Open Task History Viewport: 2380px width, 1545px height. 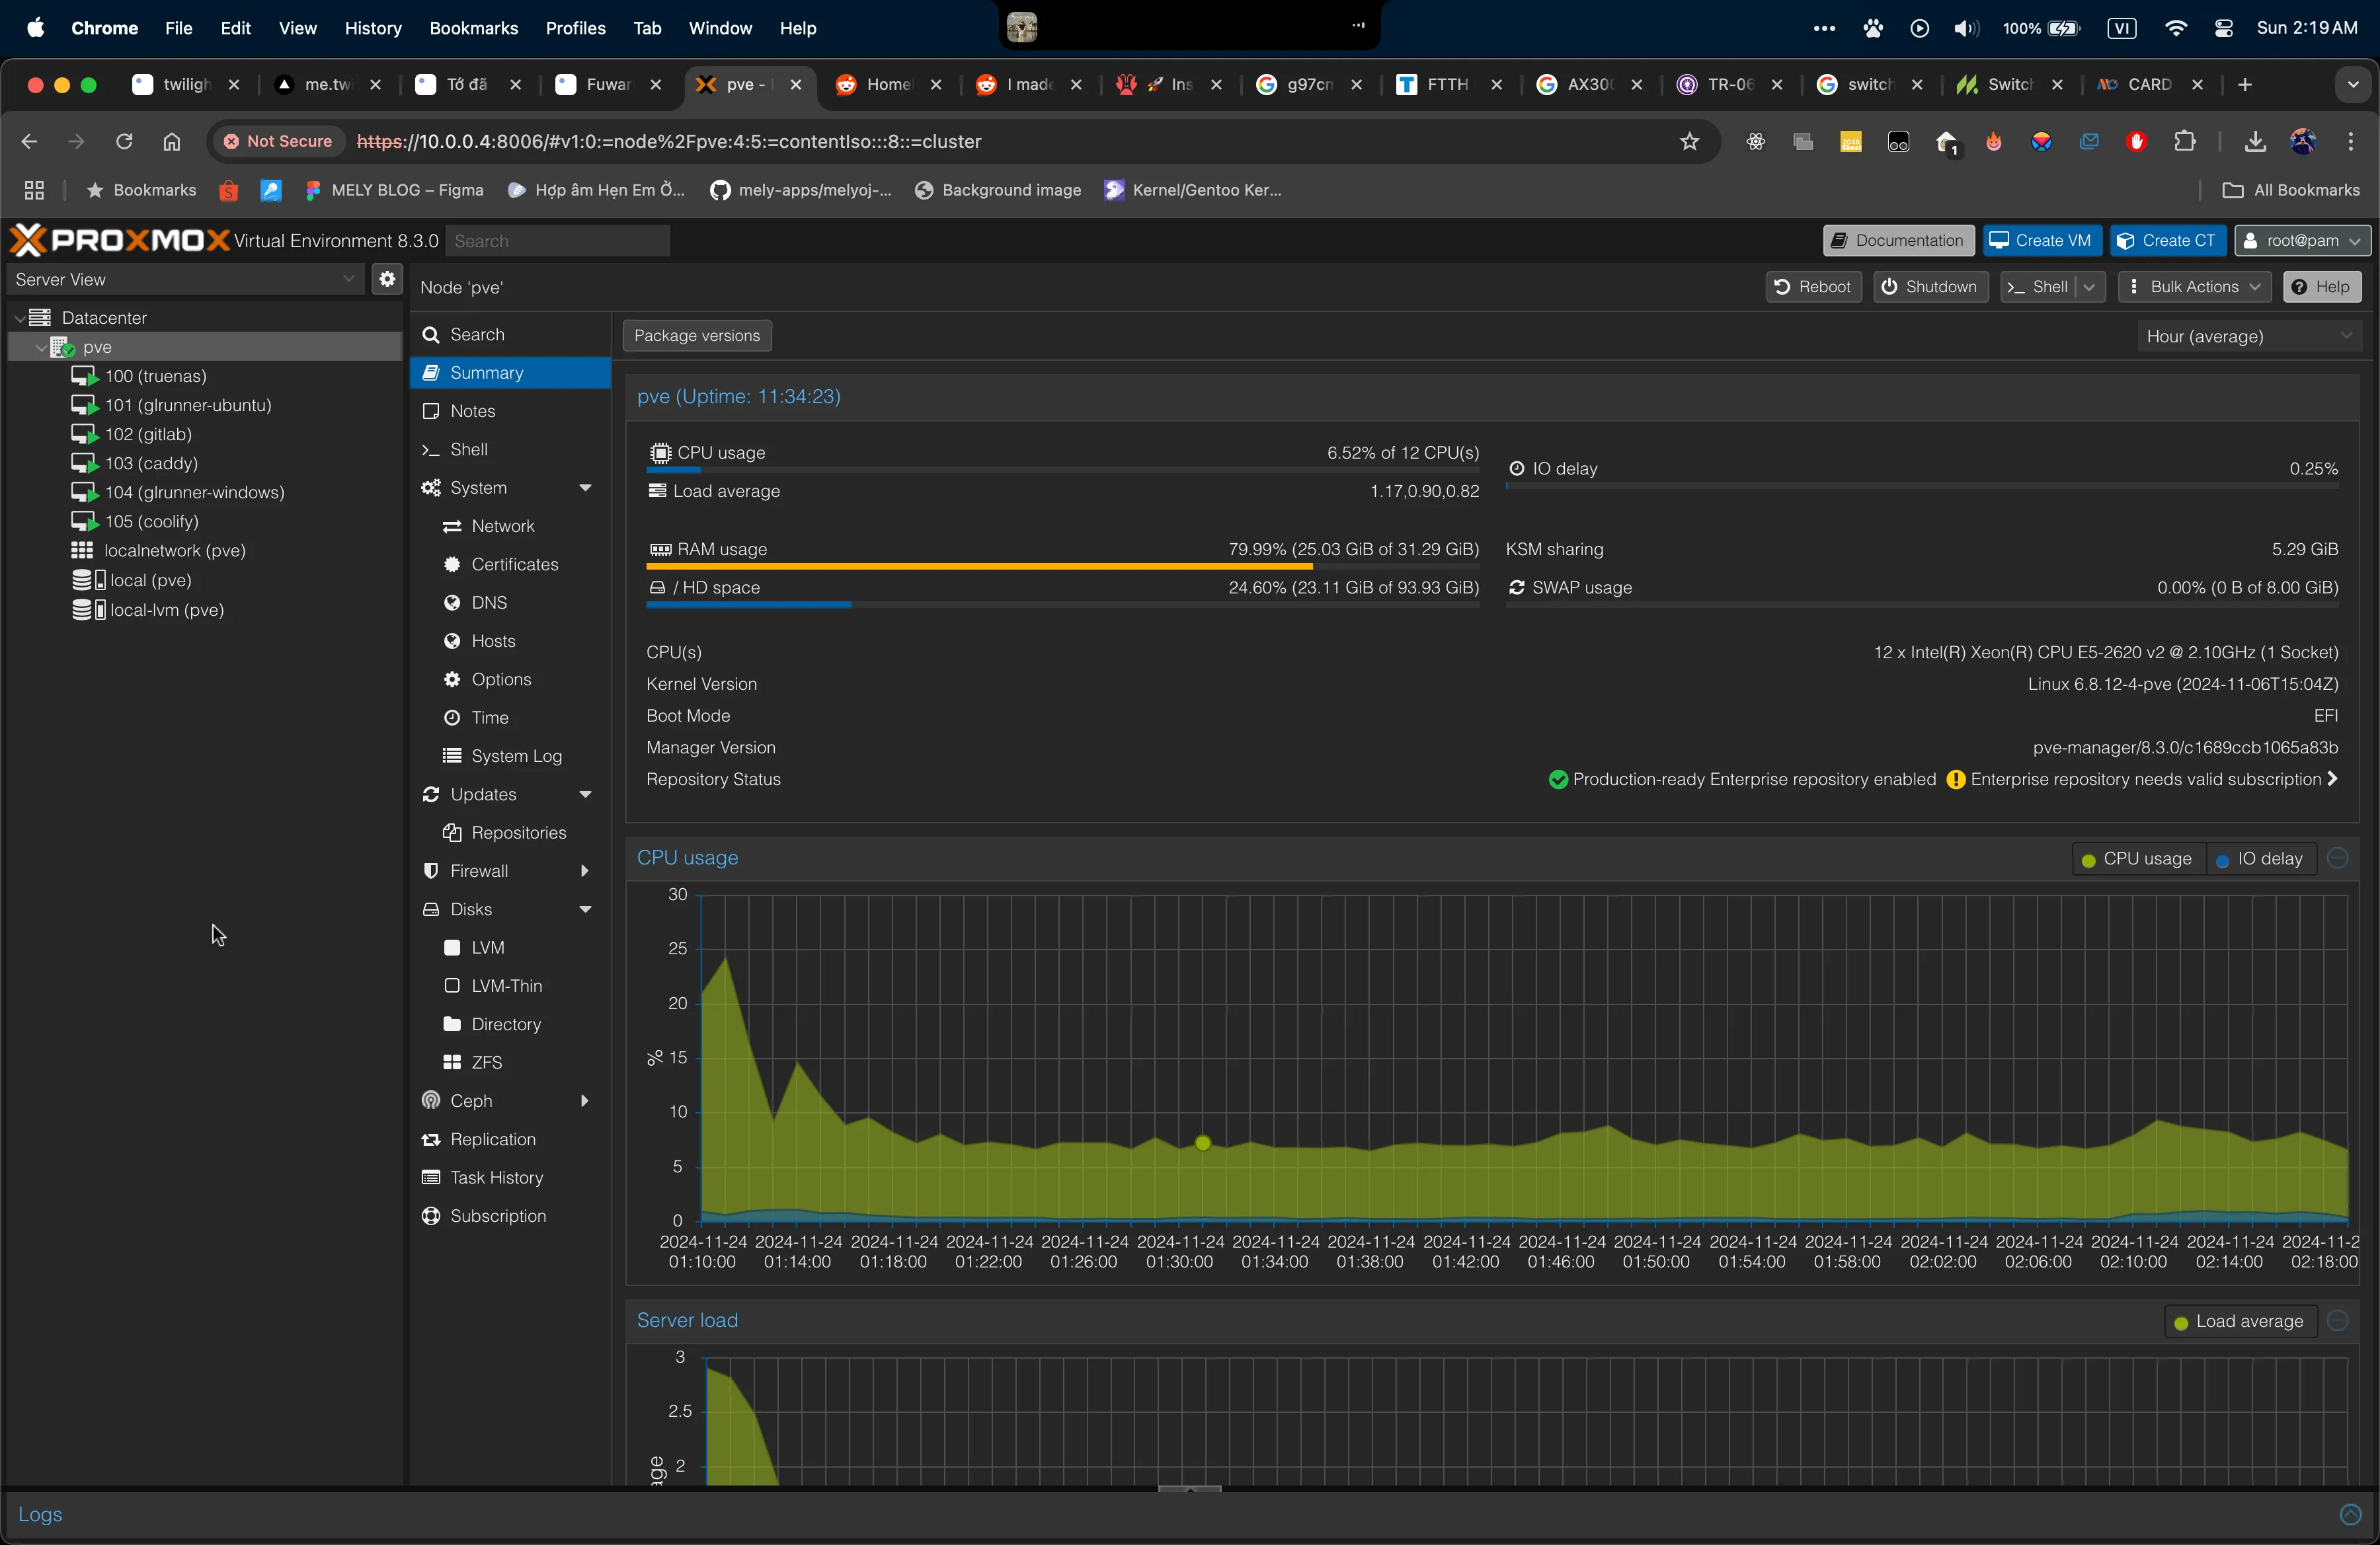click(510, 1177)
